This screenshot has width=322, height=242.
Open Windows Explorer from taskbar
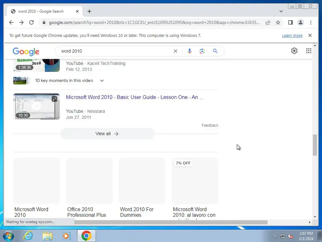[x=47, y=236]
